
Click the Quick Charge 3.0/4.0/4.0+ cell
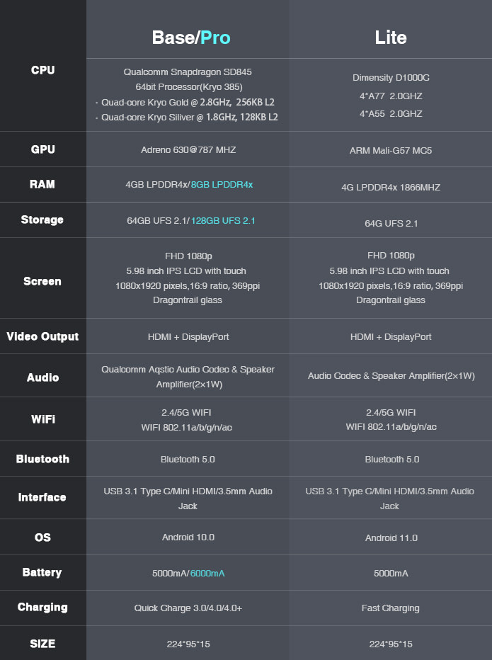point(188,608)
